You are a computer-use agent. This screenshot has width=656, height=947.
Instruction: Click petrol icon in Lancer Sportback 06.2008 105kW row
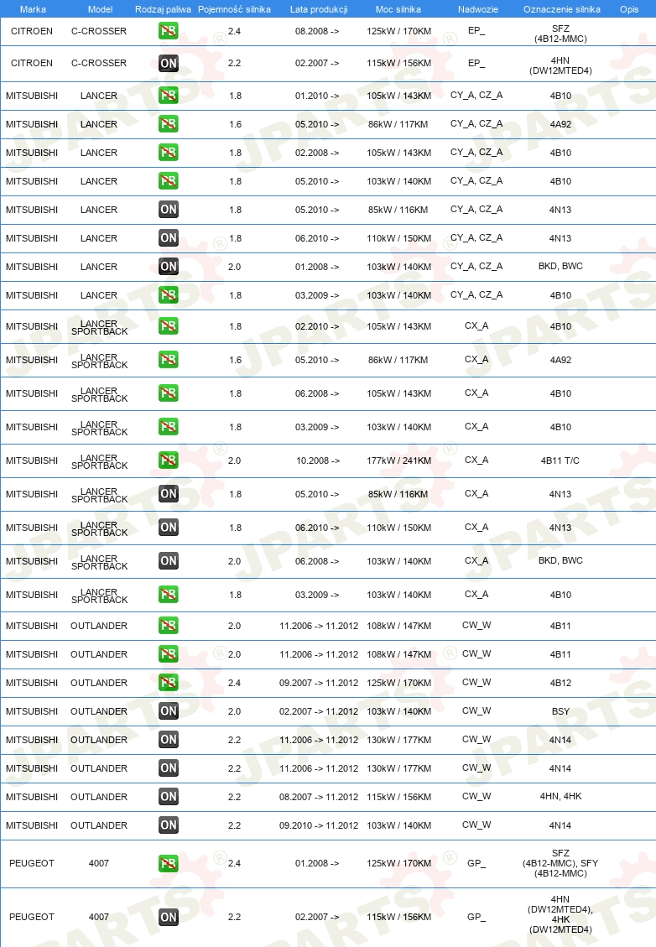(168, 393)
